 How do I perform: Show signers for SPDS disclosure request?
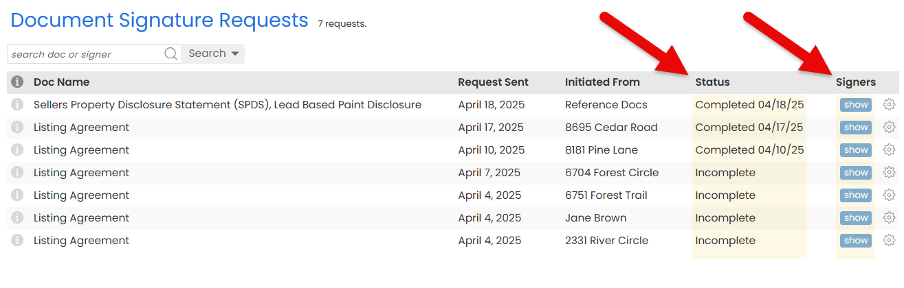pyautogui.click(x=856, y=105)
